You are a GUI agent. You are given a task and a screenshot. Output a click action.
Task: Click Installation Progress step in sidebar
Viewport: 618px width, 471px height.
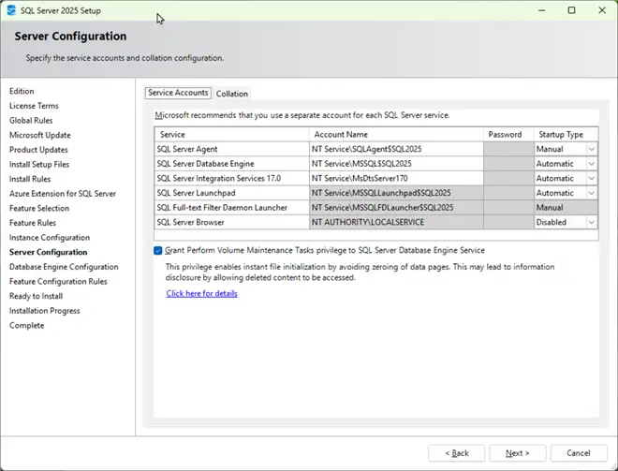[x=45, y=311]
